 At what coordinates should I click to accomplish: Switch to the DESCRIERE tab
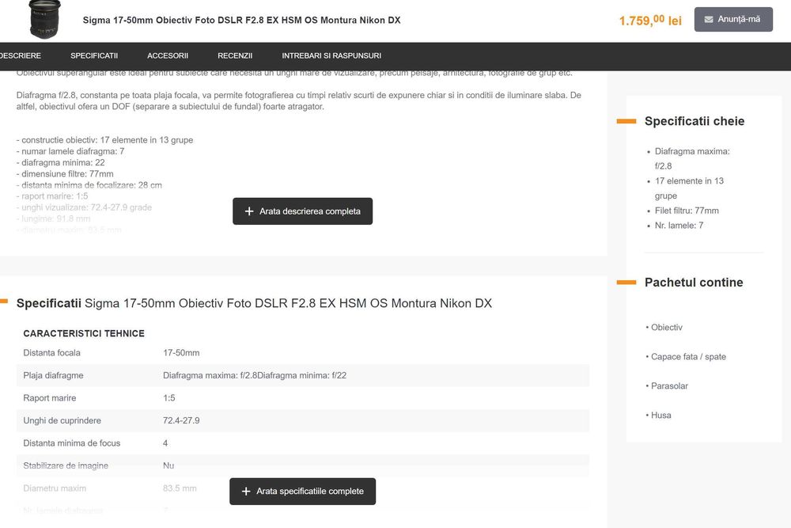click(21, 55)
